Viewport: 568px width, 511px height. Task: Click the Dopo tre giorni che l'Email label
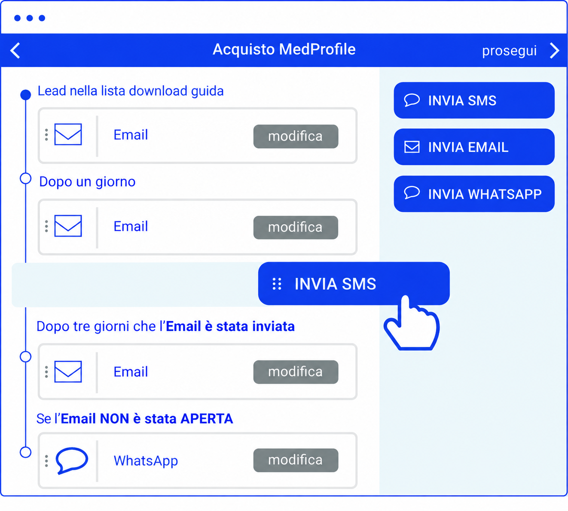165,327
